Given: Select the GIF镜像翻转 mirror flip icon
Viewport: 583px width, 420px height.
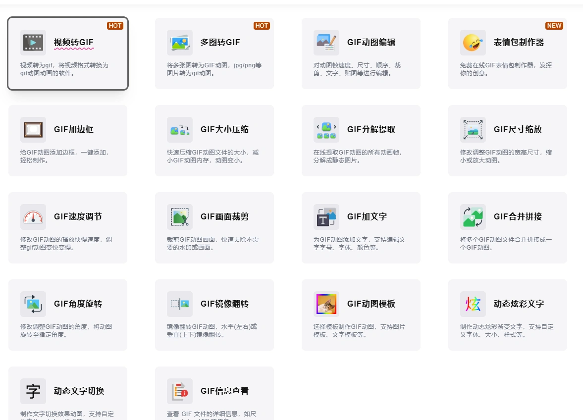Looking at the screenshot, I should 179,304.
